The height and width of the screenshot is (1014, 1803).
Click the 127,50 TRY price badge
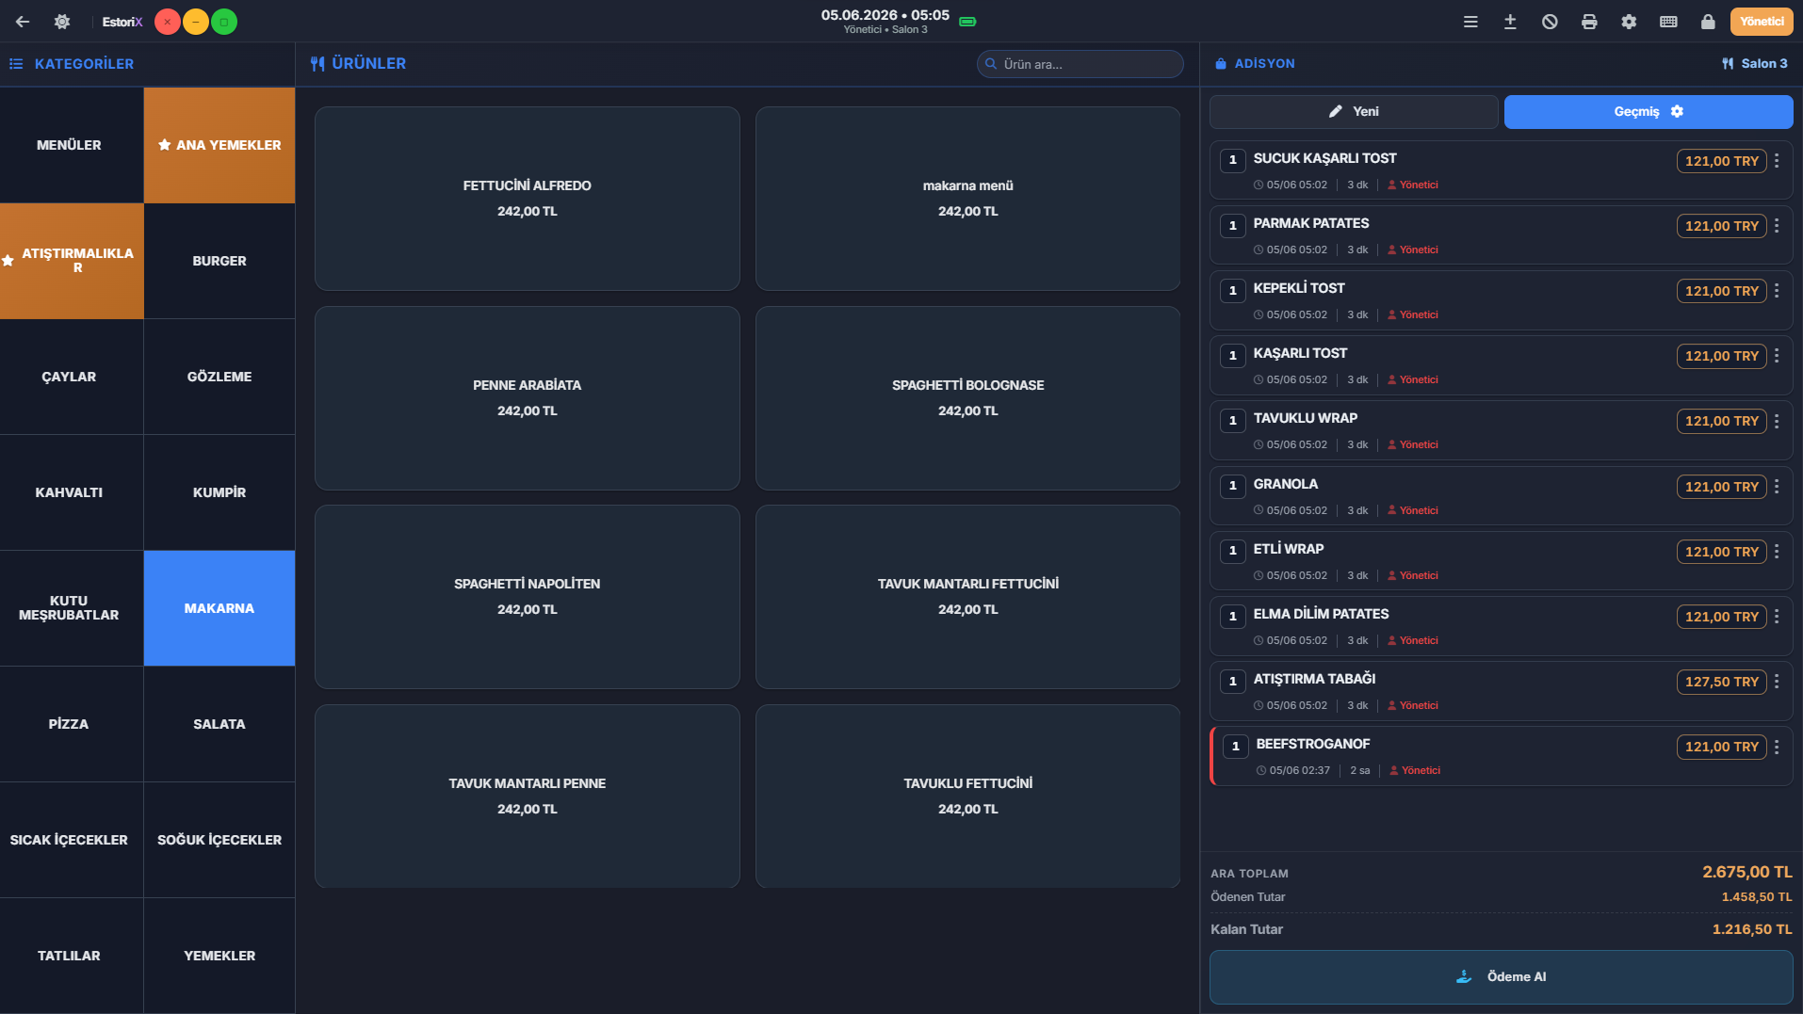(1721, 682)
